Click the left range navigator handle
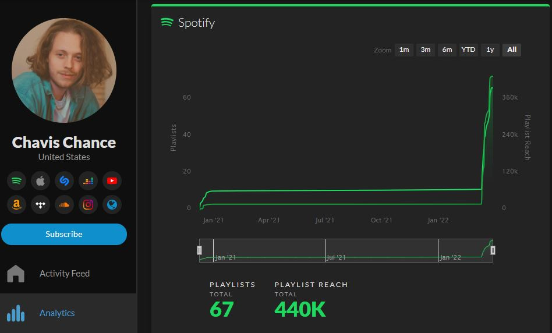This screenshot has width=552, height=333. [x=199, y=250]
